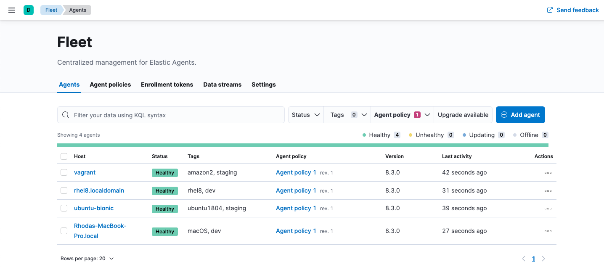Open the main navigation hamburger menu

[11, 10]
